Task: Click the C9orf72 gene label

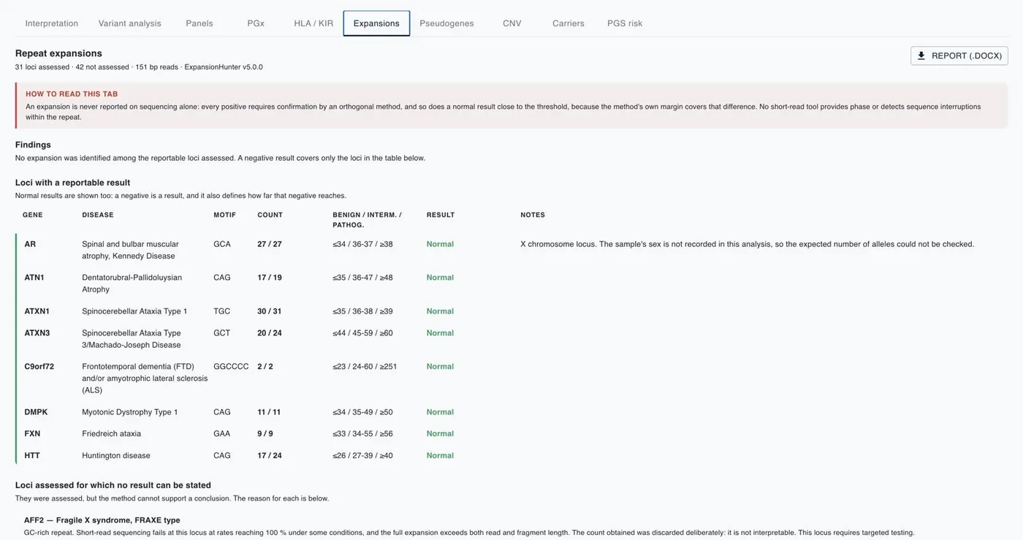Action: point(39,367)
